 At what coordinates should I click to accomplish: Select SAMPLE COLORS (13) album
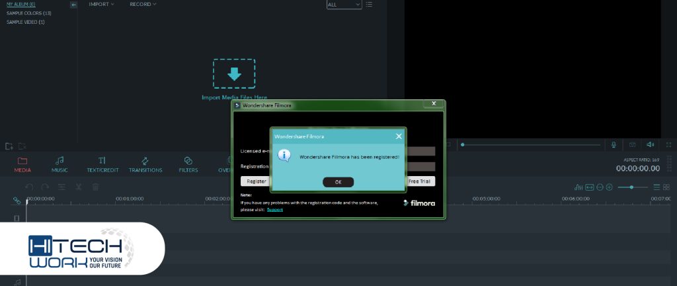click(29, 13)
